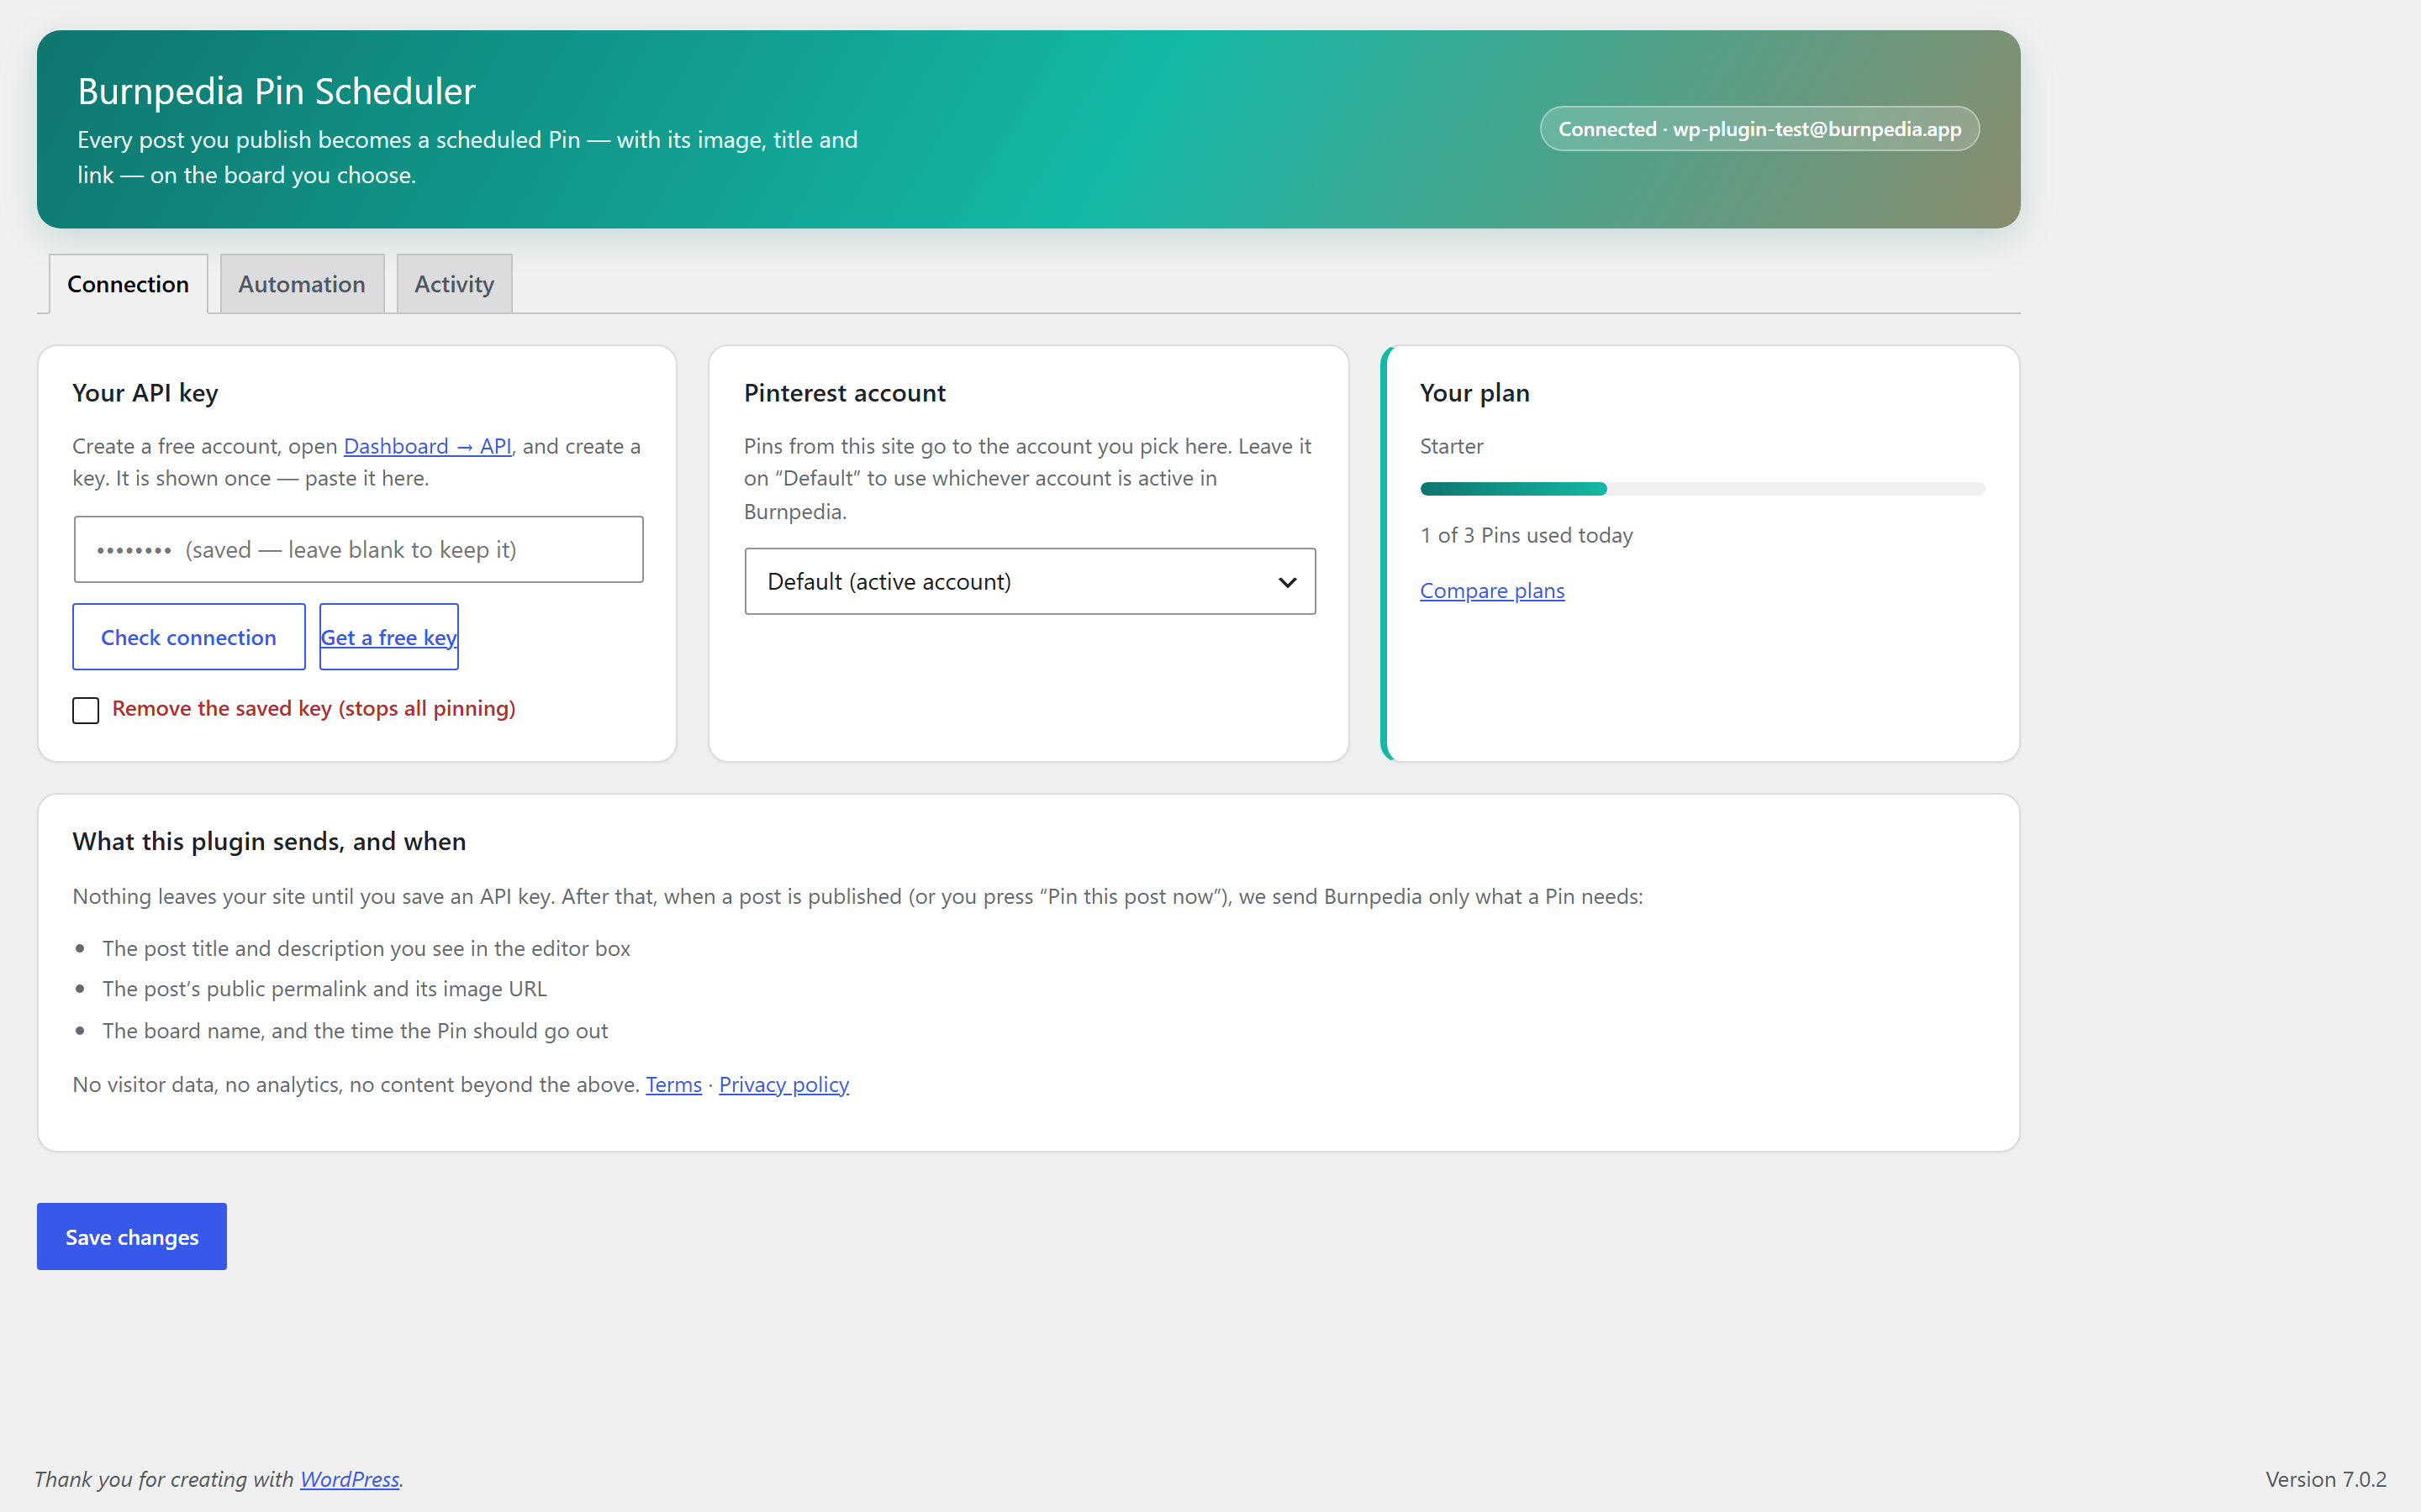Click the post title and description bullet
The width and height of the screenshot is (2421, 1512).
[367, 948]
